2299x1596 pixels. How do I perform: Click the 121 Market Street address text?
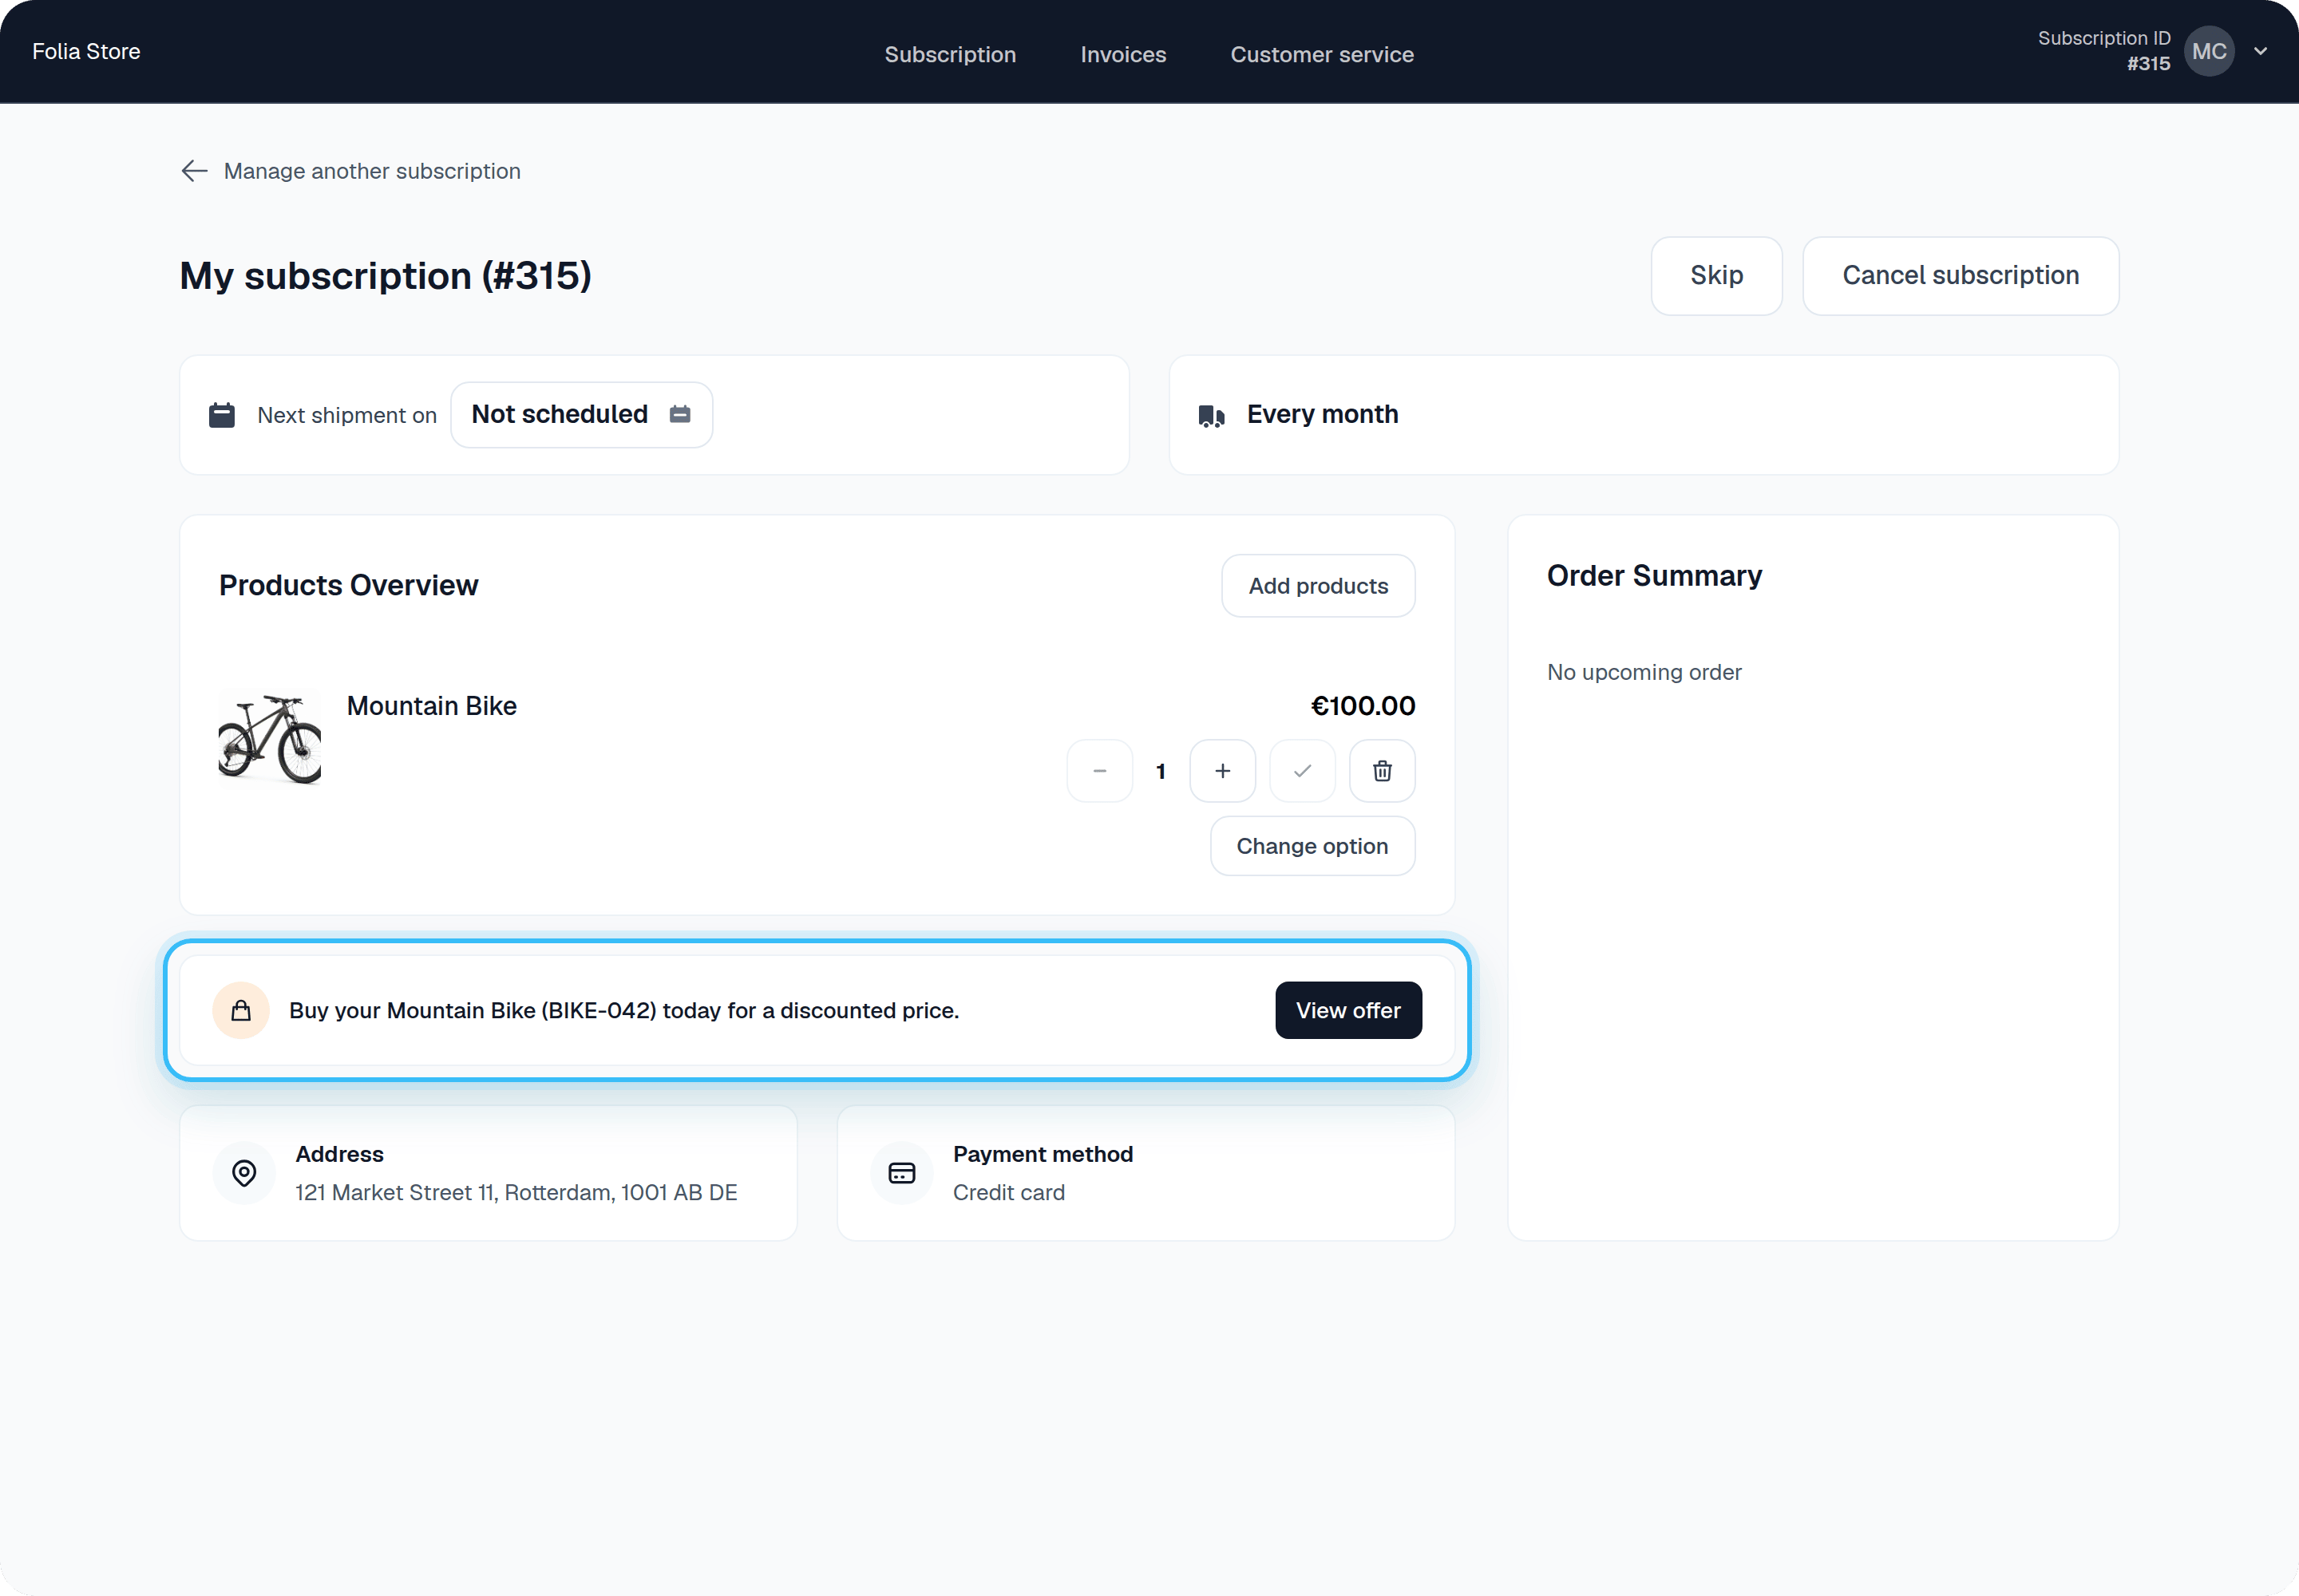(x=516, y=1192)
